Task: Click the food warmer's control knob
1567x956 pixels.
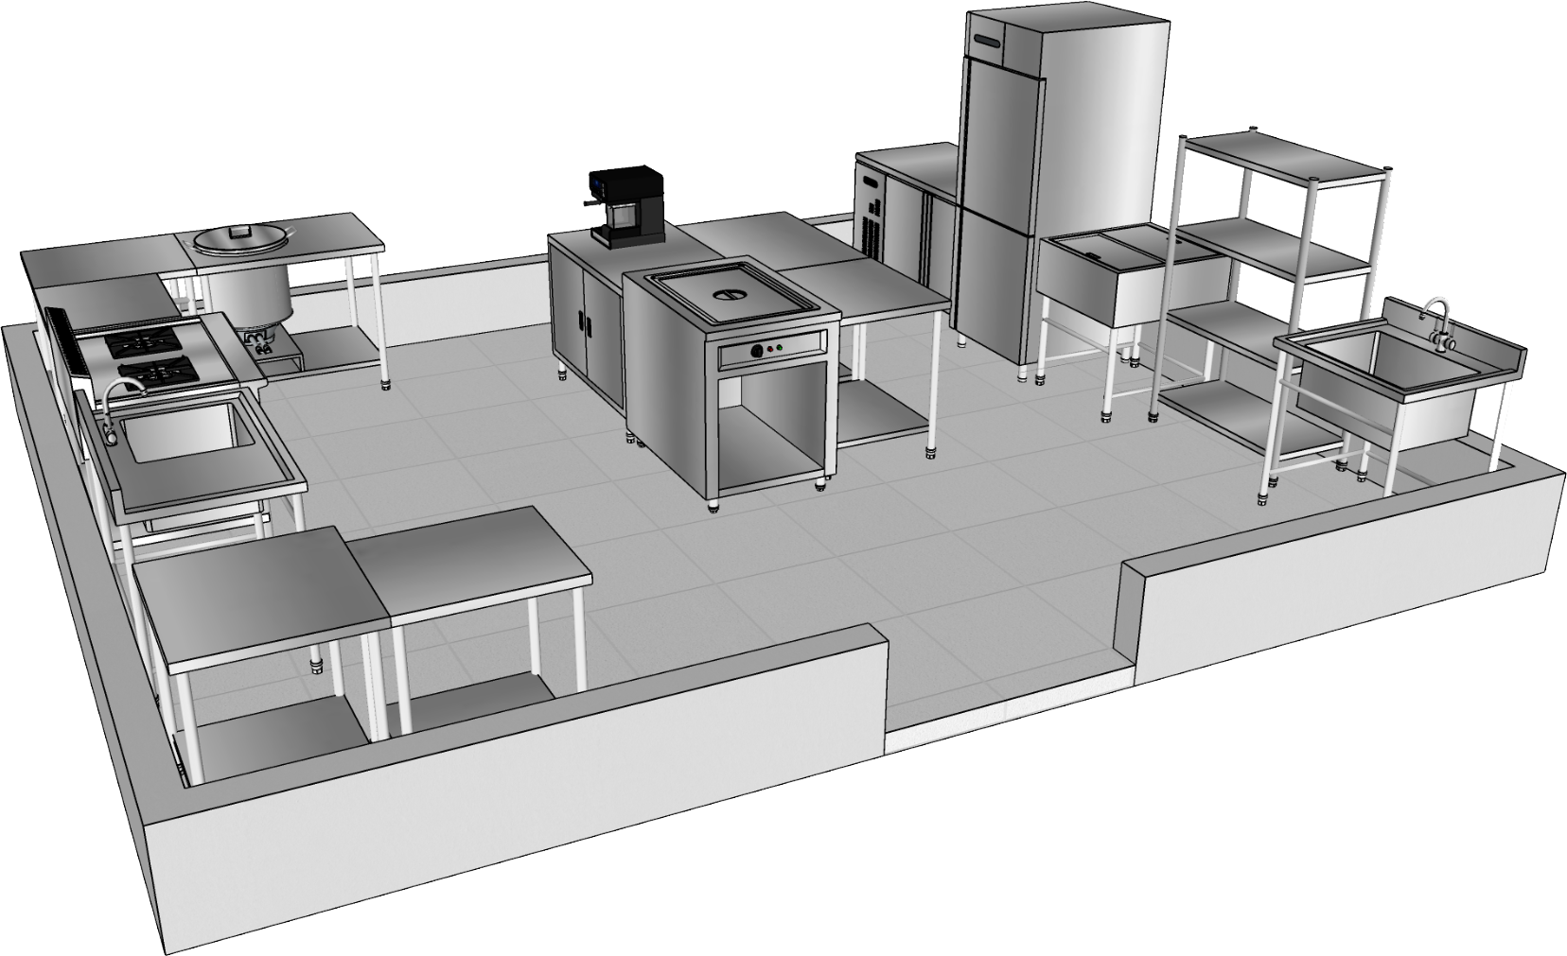Action: pos(757,352)
